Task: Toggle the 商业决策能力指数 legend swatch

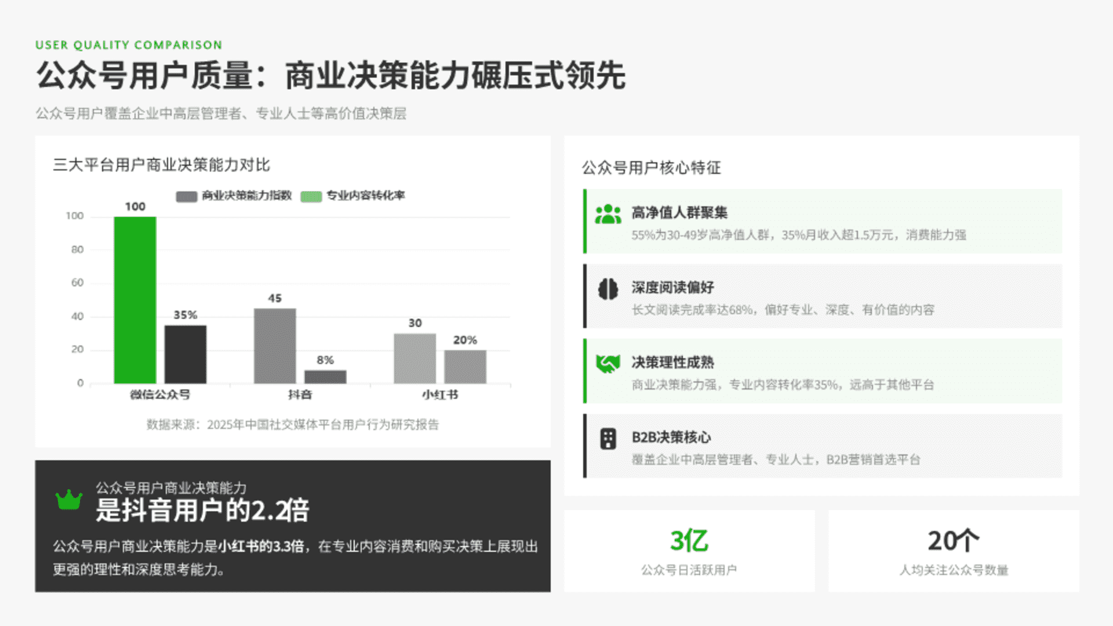Action: pyautogui.click(x=186, y=196)
